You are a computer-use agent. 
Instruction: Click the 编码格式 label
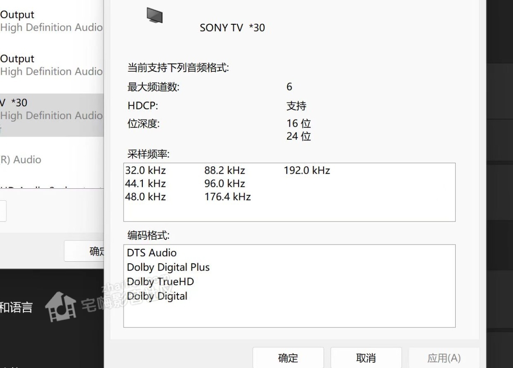(x=148, y=235)
